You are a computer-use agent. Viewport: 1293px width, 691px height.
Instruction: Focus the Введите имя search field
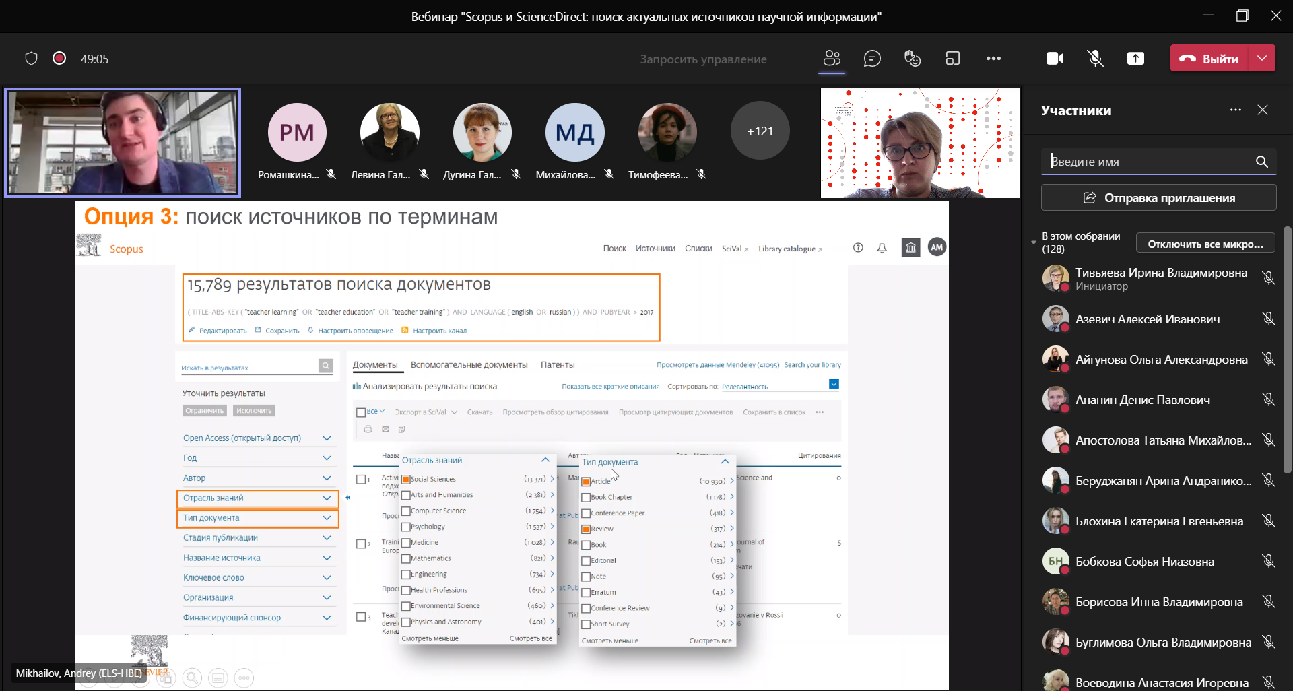(x=1148, y=162)
